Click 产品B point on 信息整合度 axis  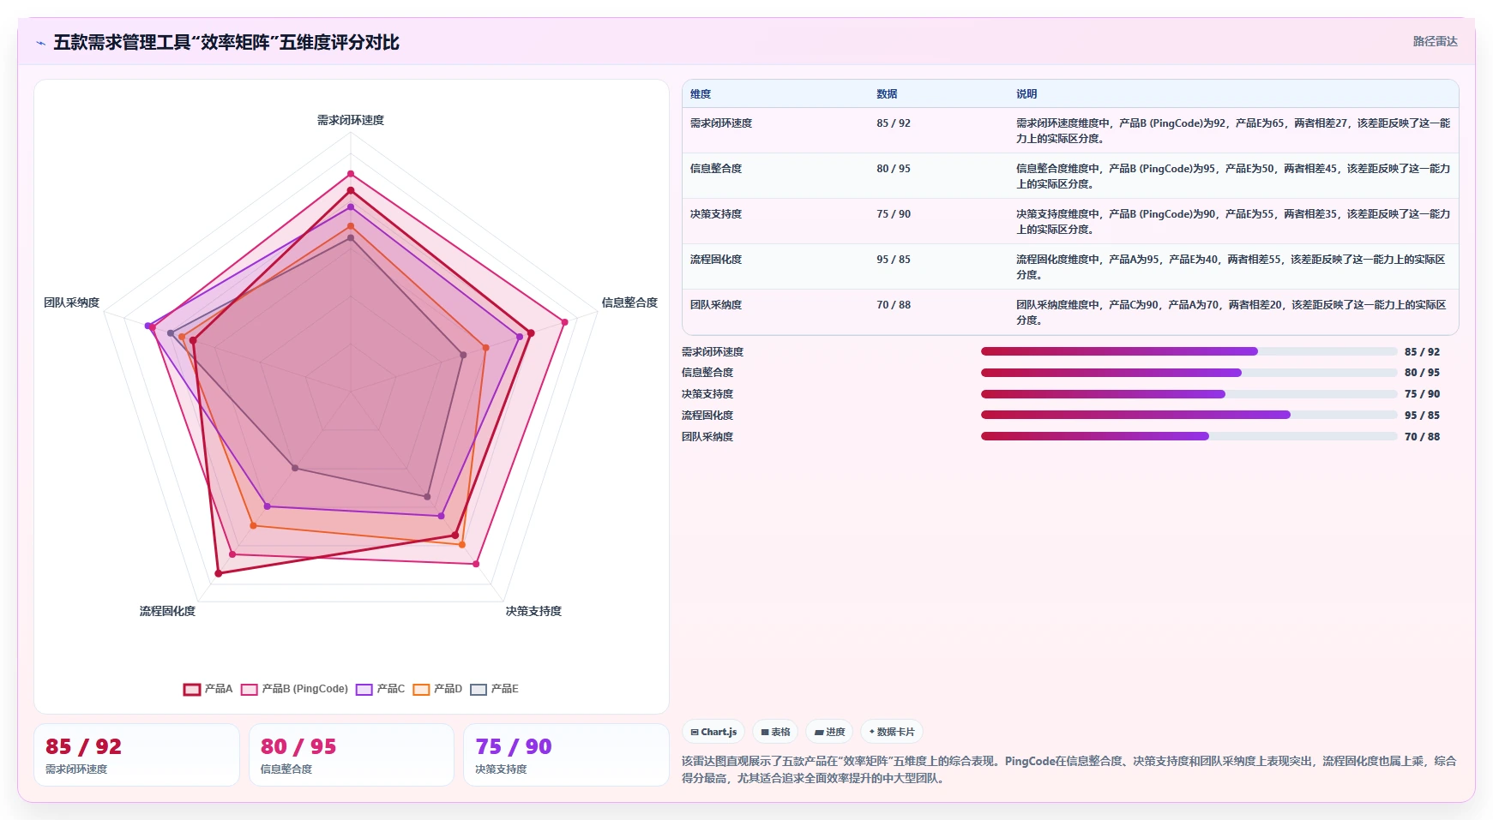pos(564,322)
